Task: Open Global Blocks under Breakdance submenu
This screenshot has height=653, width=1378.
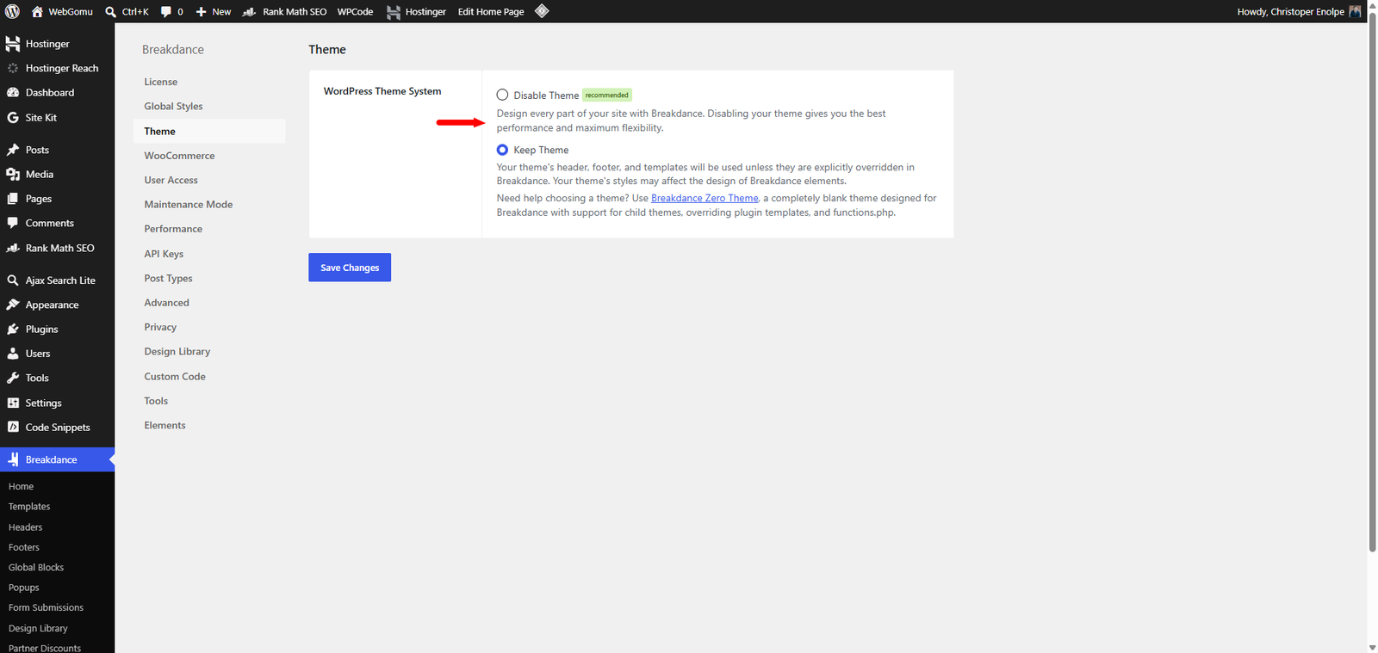Action: click(x=36, y=568)
